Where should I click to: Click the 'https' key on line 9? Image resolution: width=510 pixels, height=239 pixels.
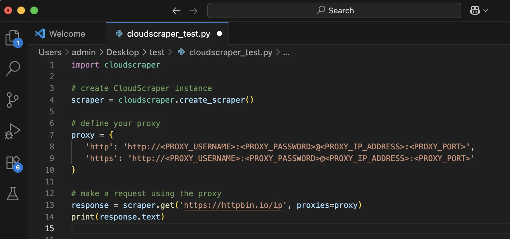[101, 158]
